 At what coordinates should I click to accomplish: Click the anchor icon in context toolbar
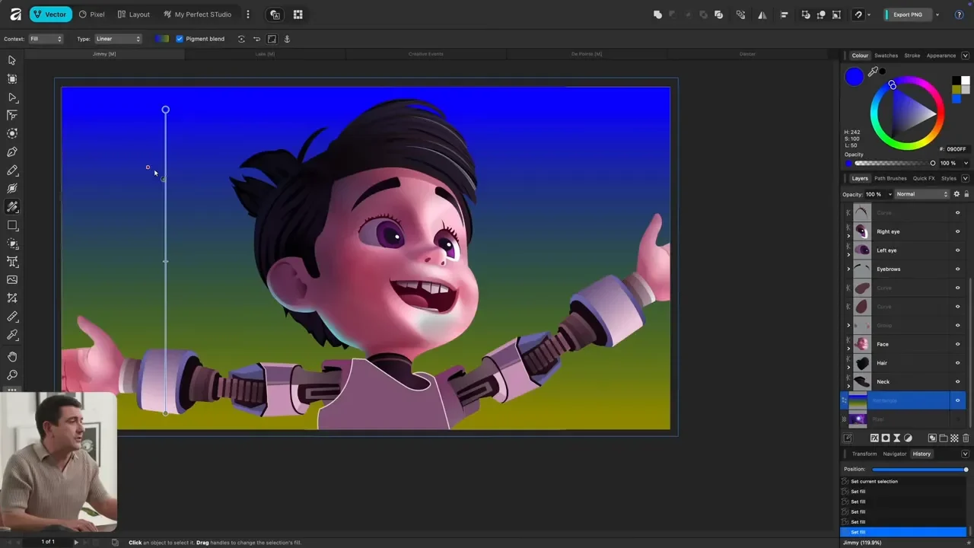pos(287,39)
